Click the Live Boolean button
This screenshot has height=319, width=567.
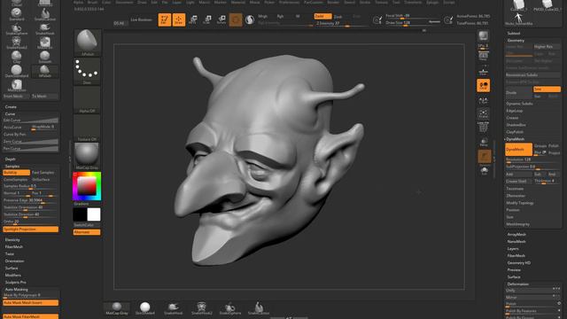click(142, 19)
